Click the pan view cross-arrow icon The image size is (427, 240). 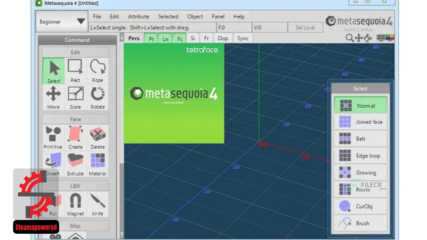tap(359, 38)
